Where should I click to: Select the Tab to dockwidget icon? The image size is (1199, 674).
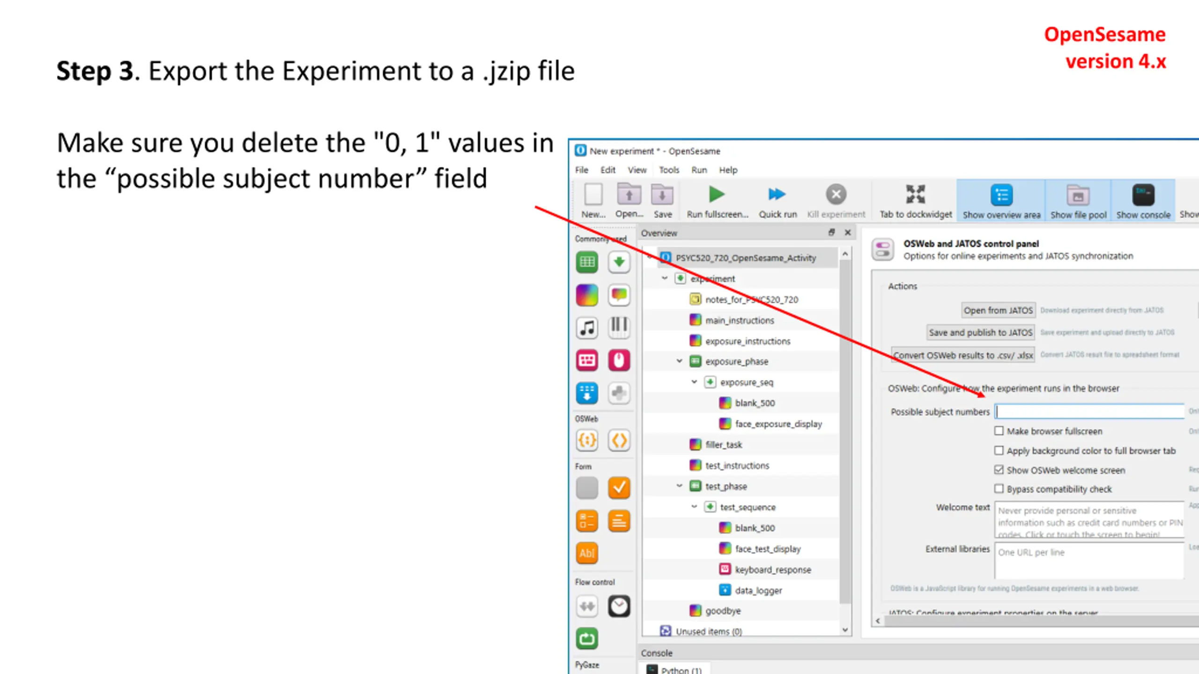tap(915, 194)
